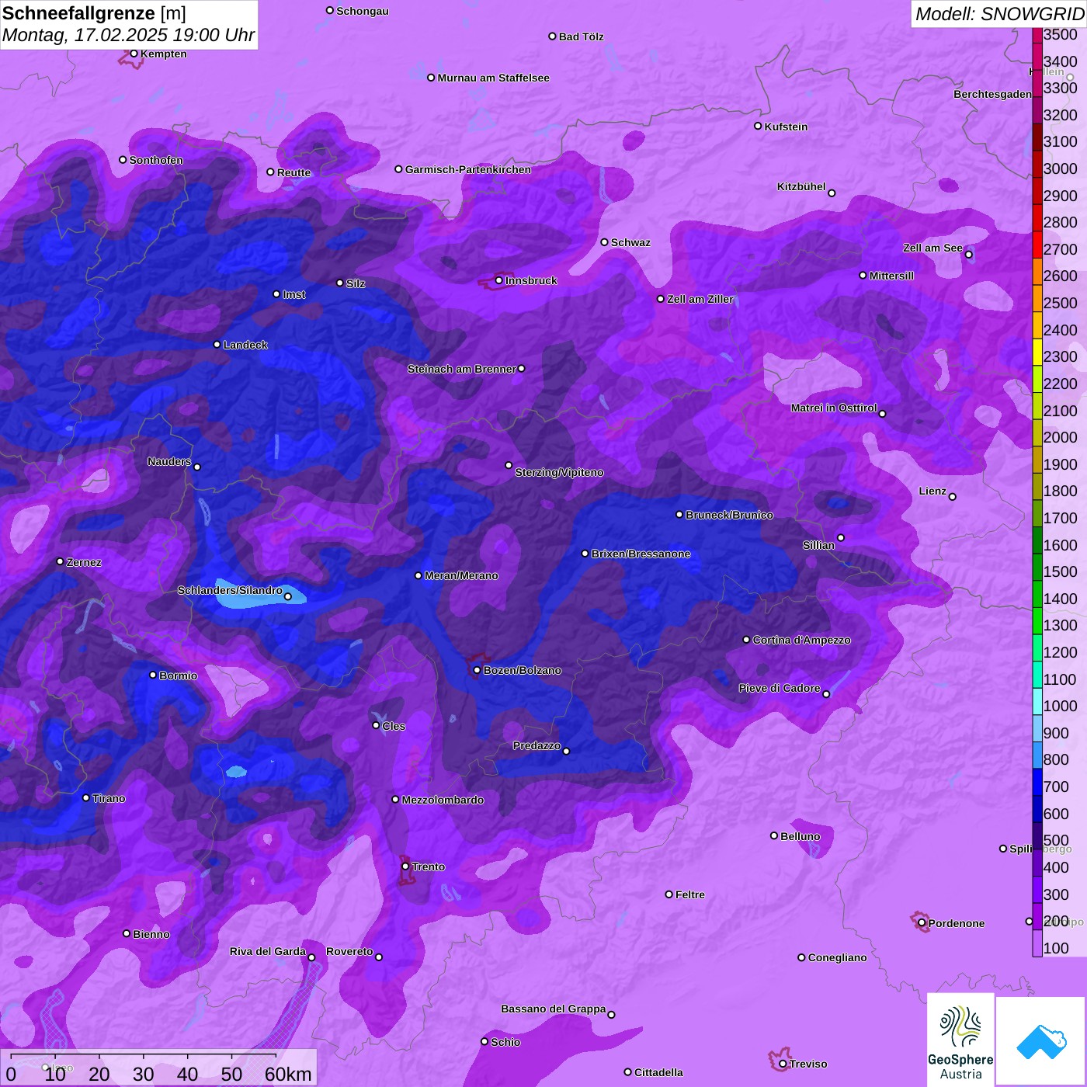Screen dimensions: 1087x1087
Task: Click the 2300 m yellow legend swatch
Action: tap(1037, 352)
